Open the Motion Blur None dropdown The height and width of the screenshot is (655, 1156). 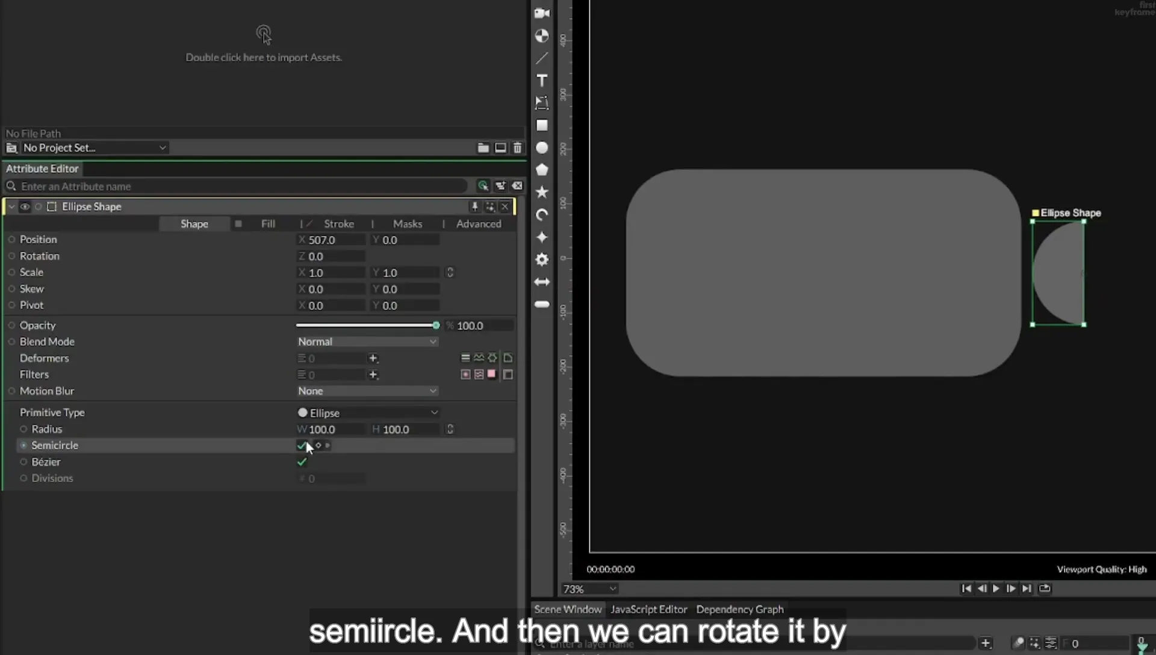(367, 391)
